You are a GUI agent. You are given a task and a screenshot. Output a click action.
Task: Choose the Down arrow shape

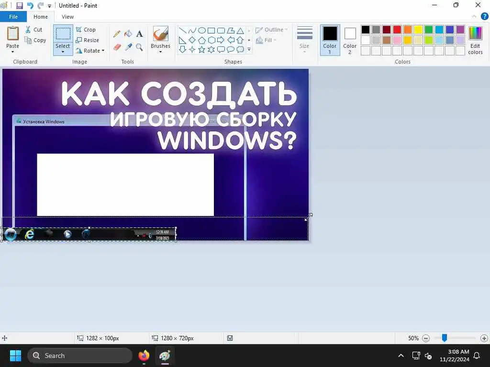[x=182, y=49]
